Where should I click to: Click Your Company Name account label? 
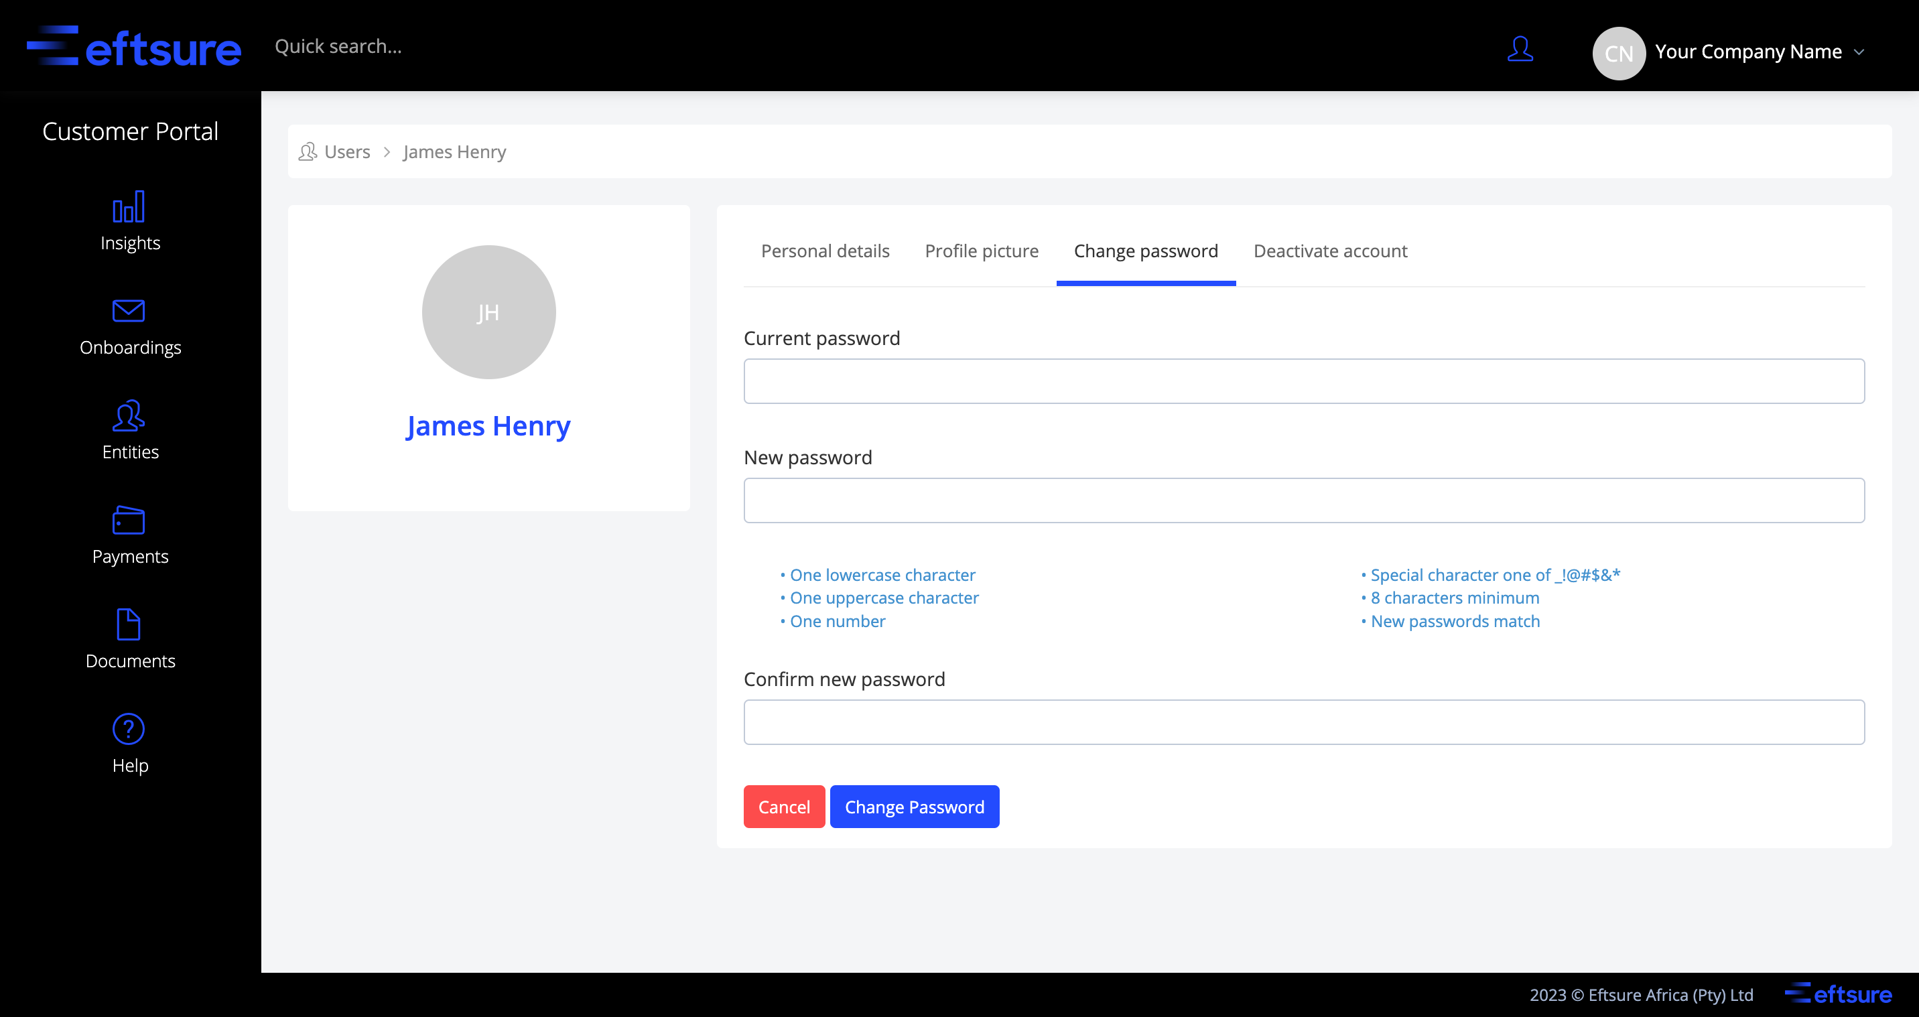click(1748, 52)
